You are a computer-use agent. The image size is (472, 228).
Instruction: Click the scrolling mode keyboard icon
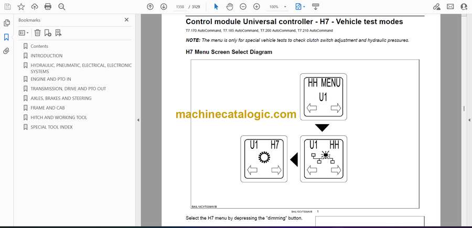(316, 7)
